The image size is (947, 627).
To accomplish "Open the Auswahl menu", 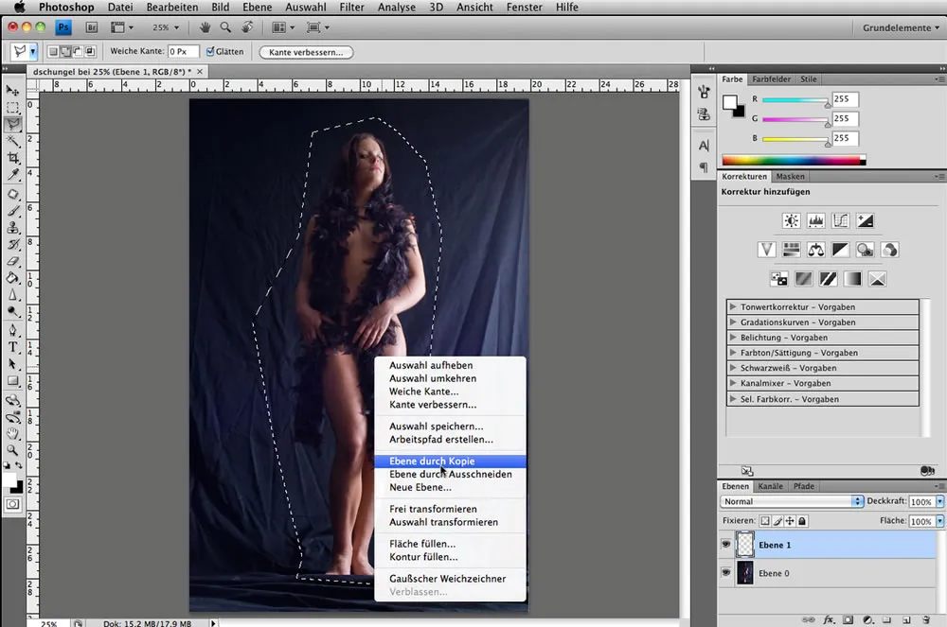I will [306, 8].
